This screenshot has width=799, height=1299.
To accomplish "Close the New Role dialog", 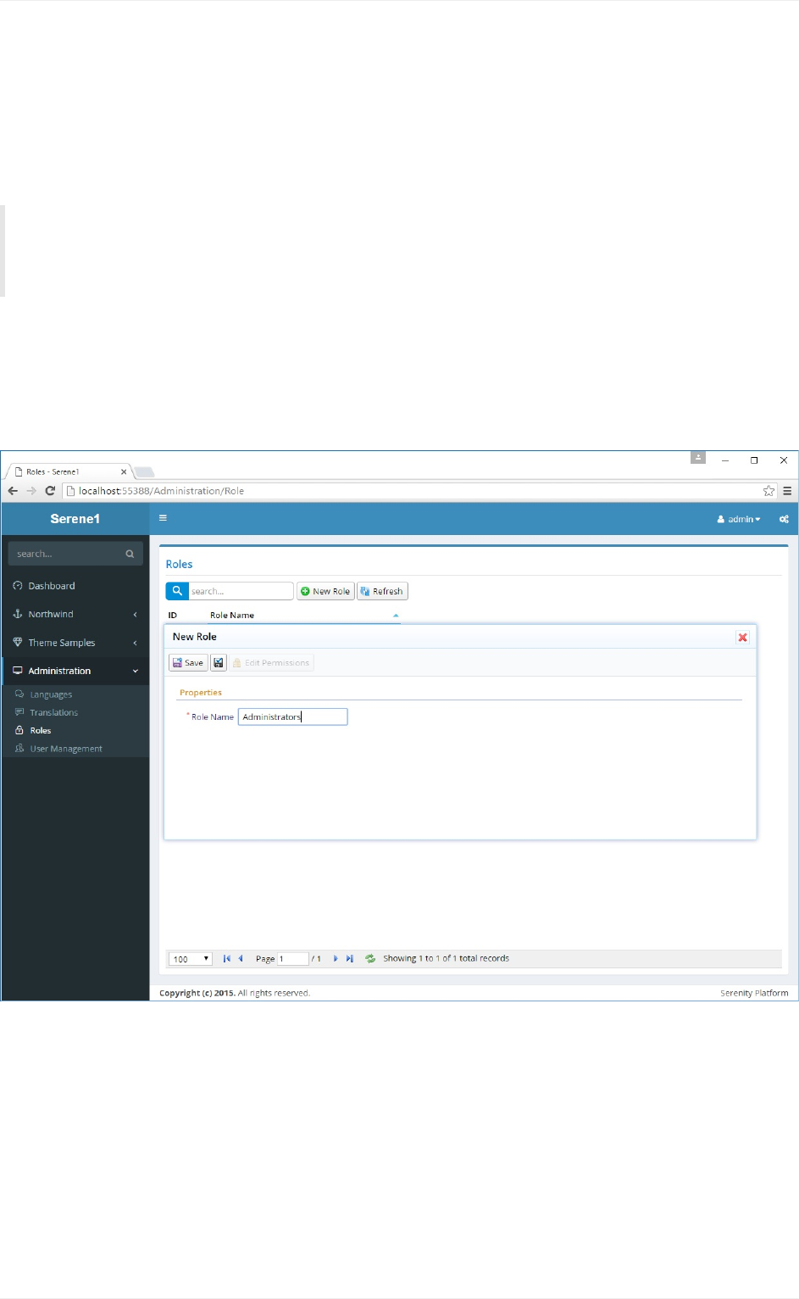I will tap(742, 638).
